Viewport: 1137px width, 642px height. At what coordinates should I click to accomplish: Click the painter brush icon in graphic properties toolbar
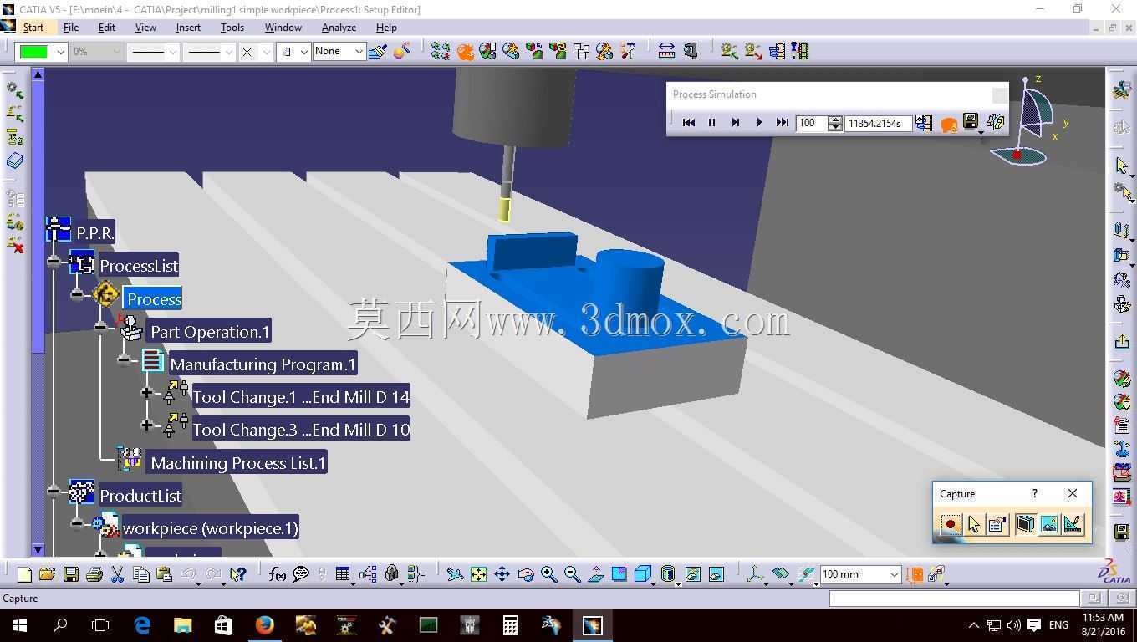[378, 51]
